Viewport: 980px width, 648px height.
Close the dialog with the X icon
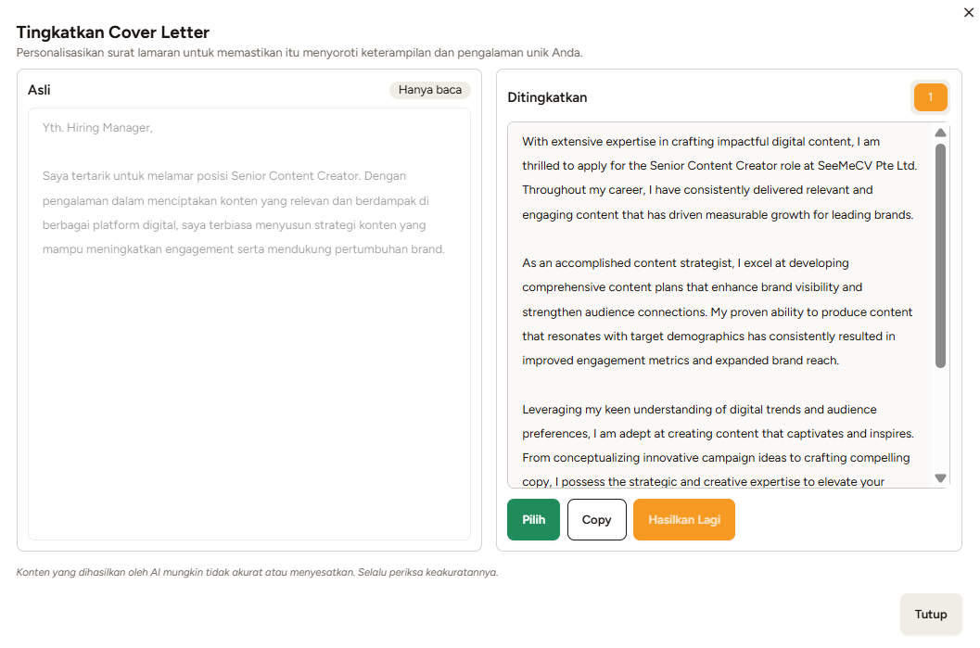[x=969, y=11]
